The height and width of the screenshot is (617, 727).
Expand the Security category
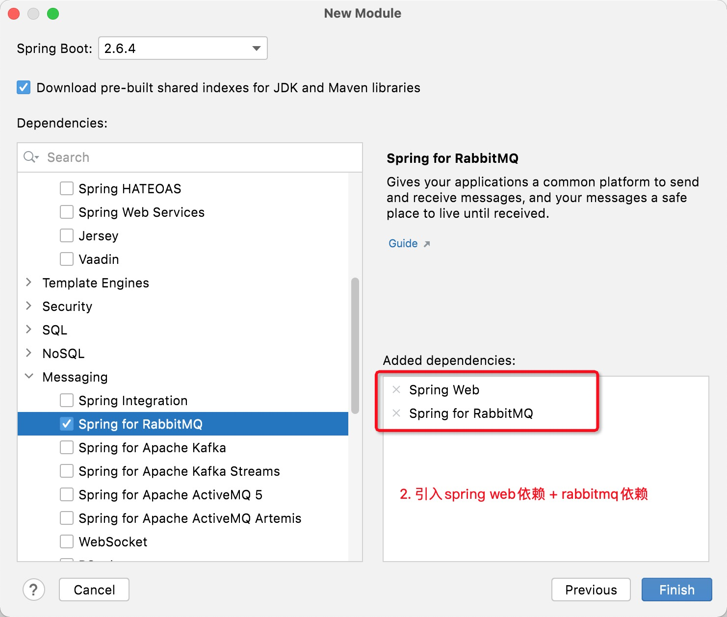(x=28, y=306)
